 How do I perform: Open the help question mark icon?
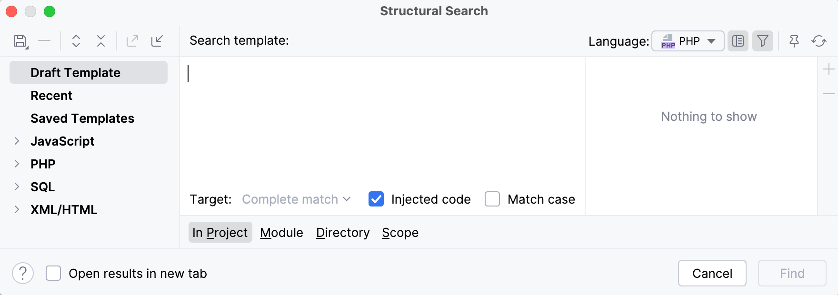pyautogui.click(x=22, y=273)
